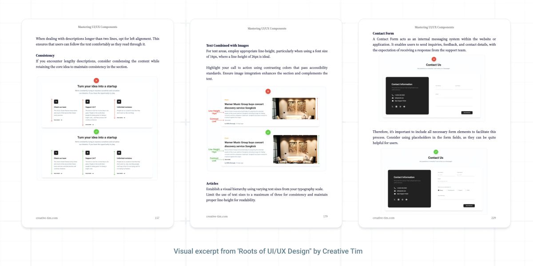Click the phone icon in the lower Contact Information card
Screen dimensions: 533x266
394,188
